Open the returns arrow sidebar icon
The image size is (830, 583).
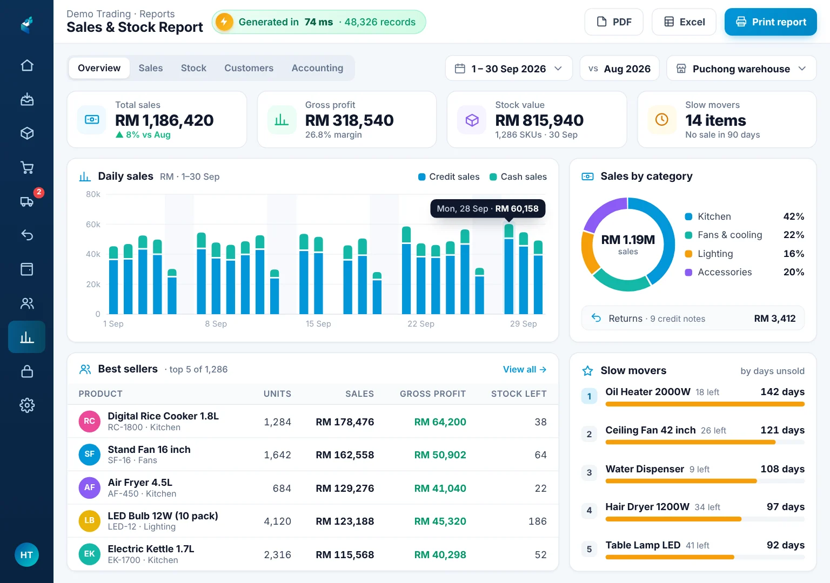(x=27, y=235)
